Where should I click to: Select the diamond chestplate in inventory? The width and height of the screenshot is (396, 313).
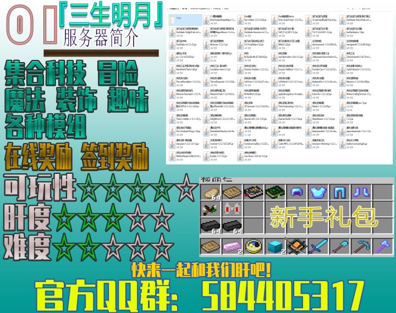(x=318, y=192)
